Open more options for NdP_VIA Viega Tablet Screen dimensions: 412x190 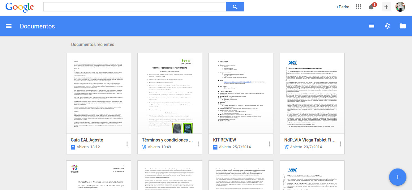coord(340,144)
